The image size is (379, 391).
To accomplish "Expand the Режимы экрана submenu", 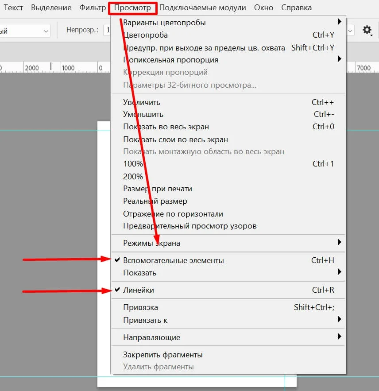I will pos(151,243).
